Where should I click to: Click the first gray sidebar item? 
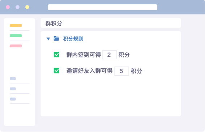coord(13,78)
